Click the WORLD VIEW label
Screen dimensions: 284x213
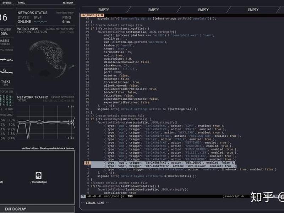click(28, 29)
